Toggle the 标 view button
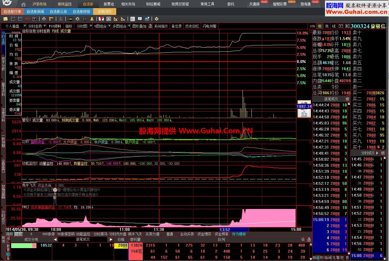The width and height of the screenshot is (389, 261). [320, 26]
